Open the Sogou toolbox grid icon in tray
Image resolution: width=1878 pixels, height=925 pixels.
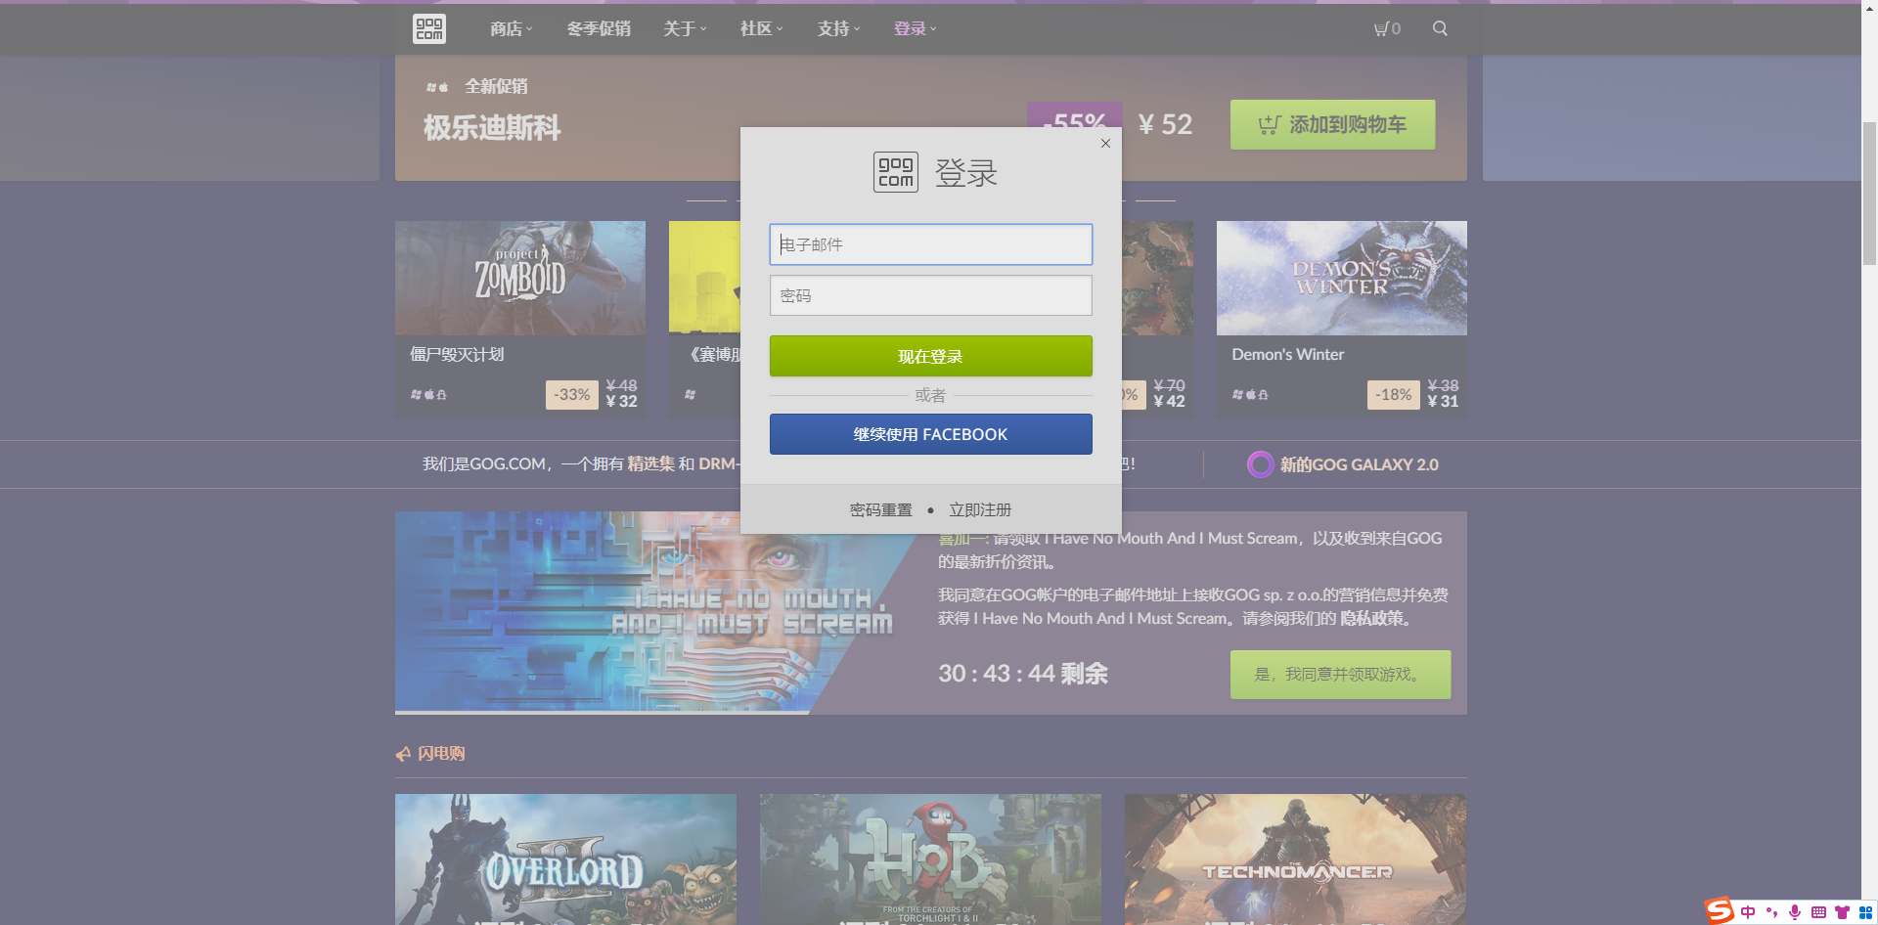[1866, 912]
